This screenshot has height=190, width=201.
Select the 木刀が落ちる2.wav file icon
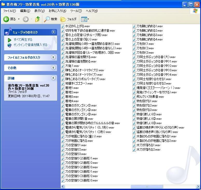[x=134, y=150]
